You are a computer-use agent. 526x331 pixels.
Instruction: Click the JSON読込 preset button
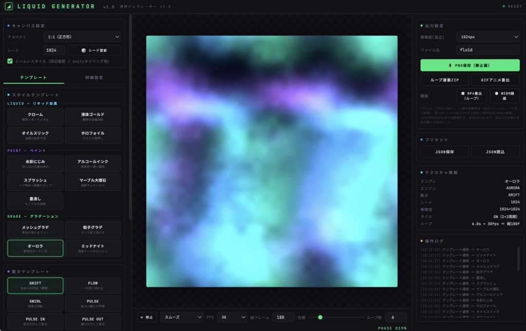pos(495,152)
